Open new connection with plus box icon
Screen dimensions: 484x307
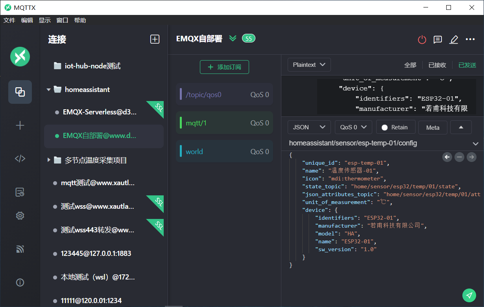click(x=155, y=39)
